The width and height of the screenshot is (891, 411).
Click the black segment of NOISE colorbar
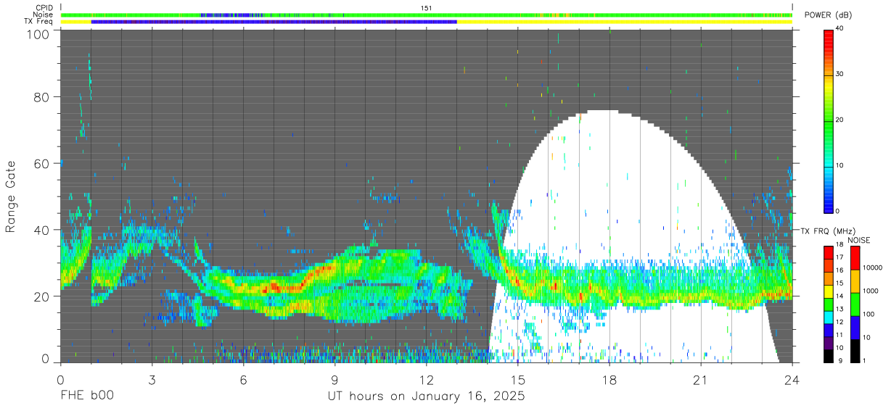pos(855,350)
